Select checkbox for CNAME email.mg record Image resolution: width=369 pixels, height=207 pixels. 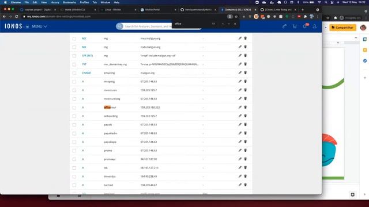pyautogui.click(x=74, y=73)
